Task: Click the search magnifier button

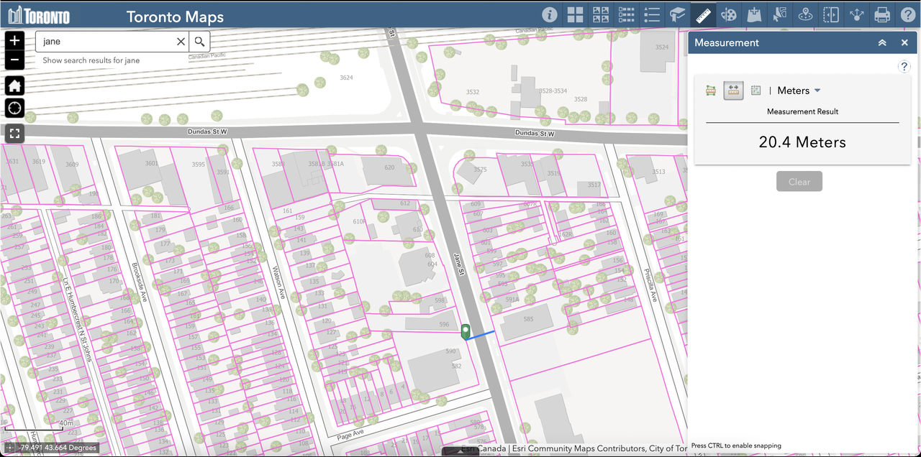Action: tap(199, 42)
